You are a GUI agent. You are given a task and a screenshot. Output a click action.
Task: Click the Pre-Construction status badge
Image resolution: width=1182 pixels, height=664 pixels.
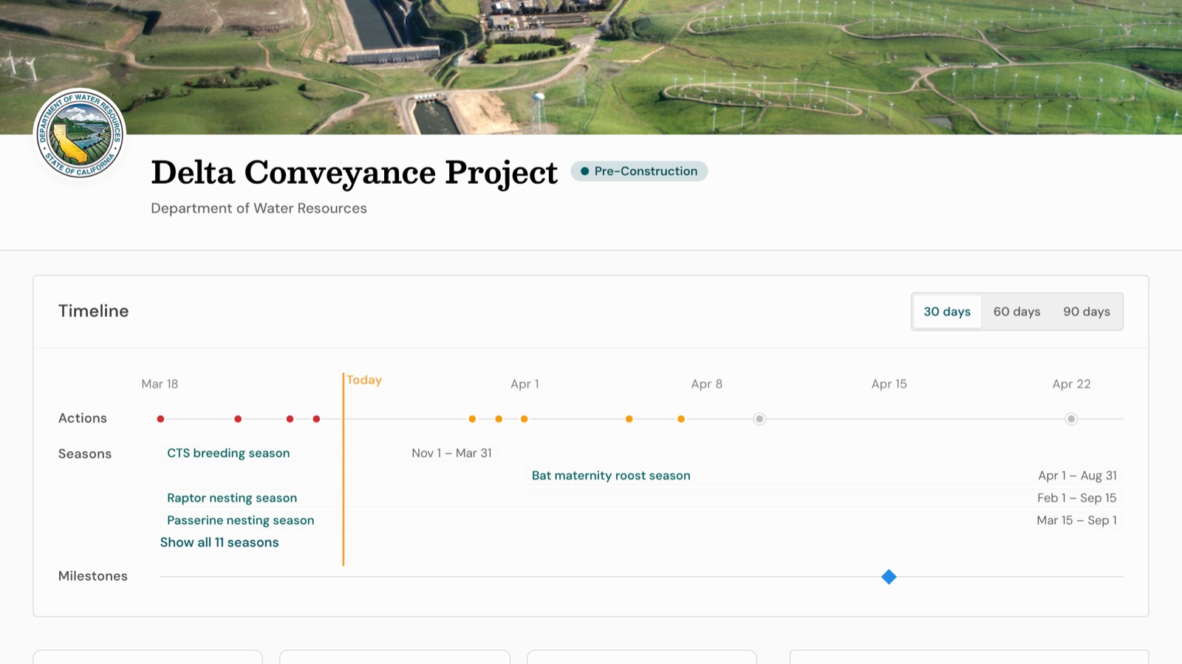(x=639, y=171)
